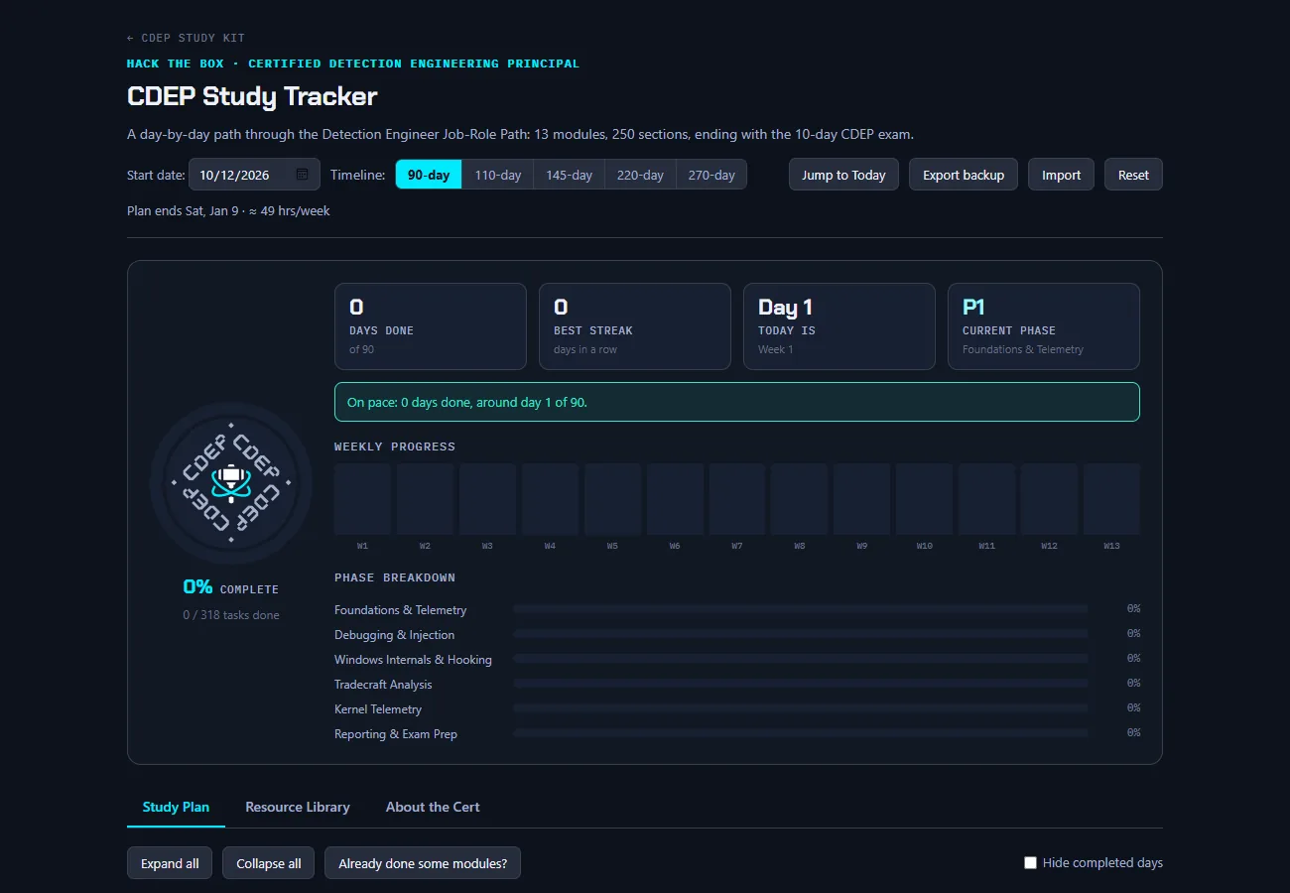Click the CDEP Study Tracker heading

(x=252, y=96)
